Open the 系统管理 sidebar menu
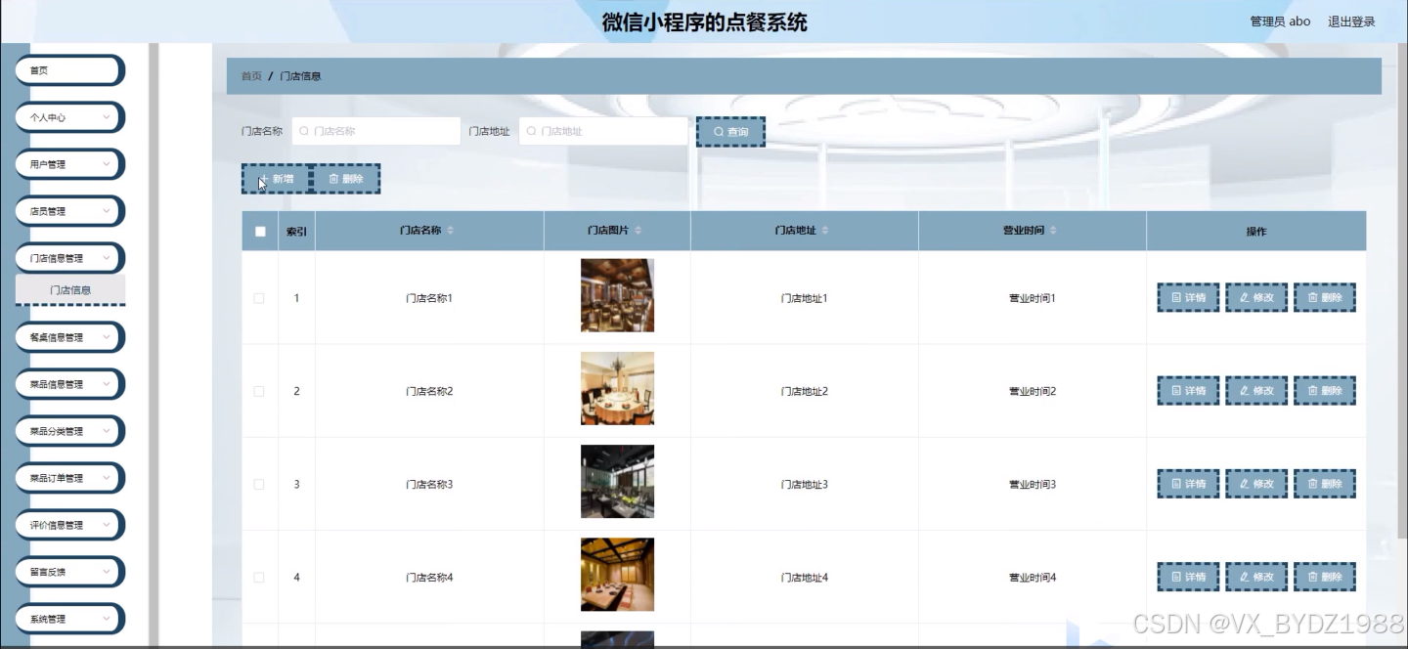The width and height of the screenshot is (1408, 649). click(x=69, y=619)
